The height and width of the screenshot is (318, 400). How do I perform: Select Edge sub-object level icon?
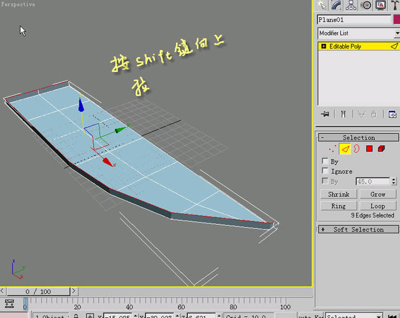345,149
